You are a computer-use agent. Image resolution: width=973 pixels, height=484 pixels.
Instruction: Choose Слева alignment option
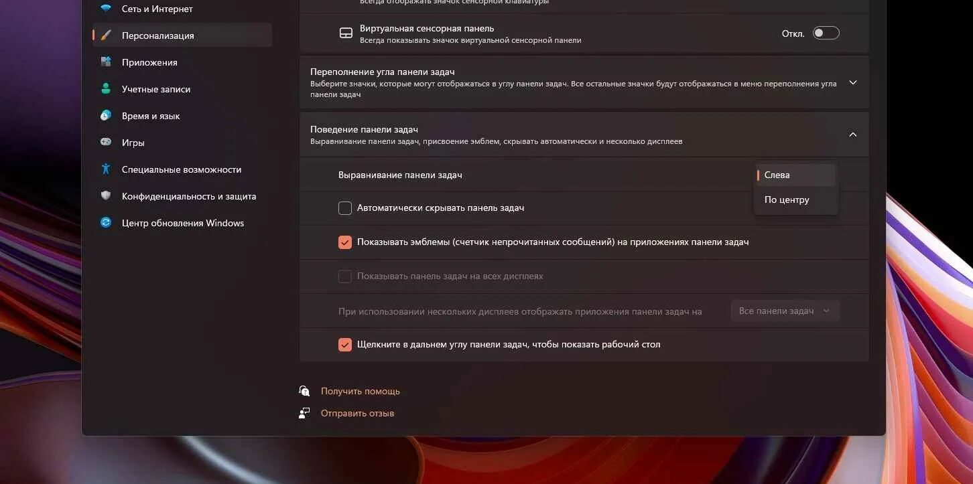click(795, 175)
